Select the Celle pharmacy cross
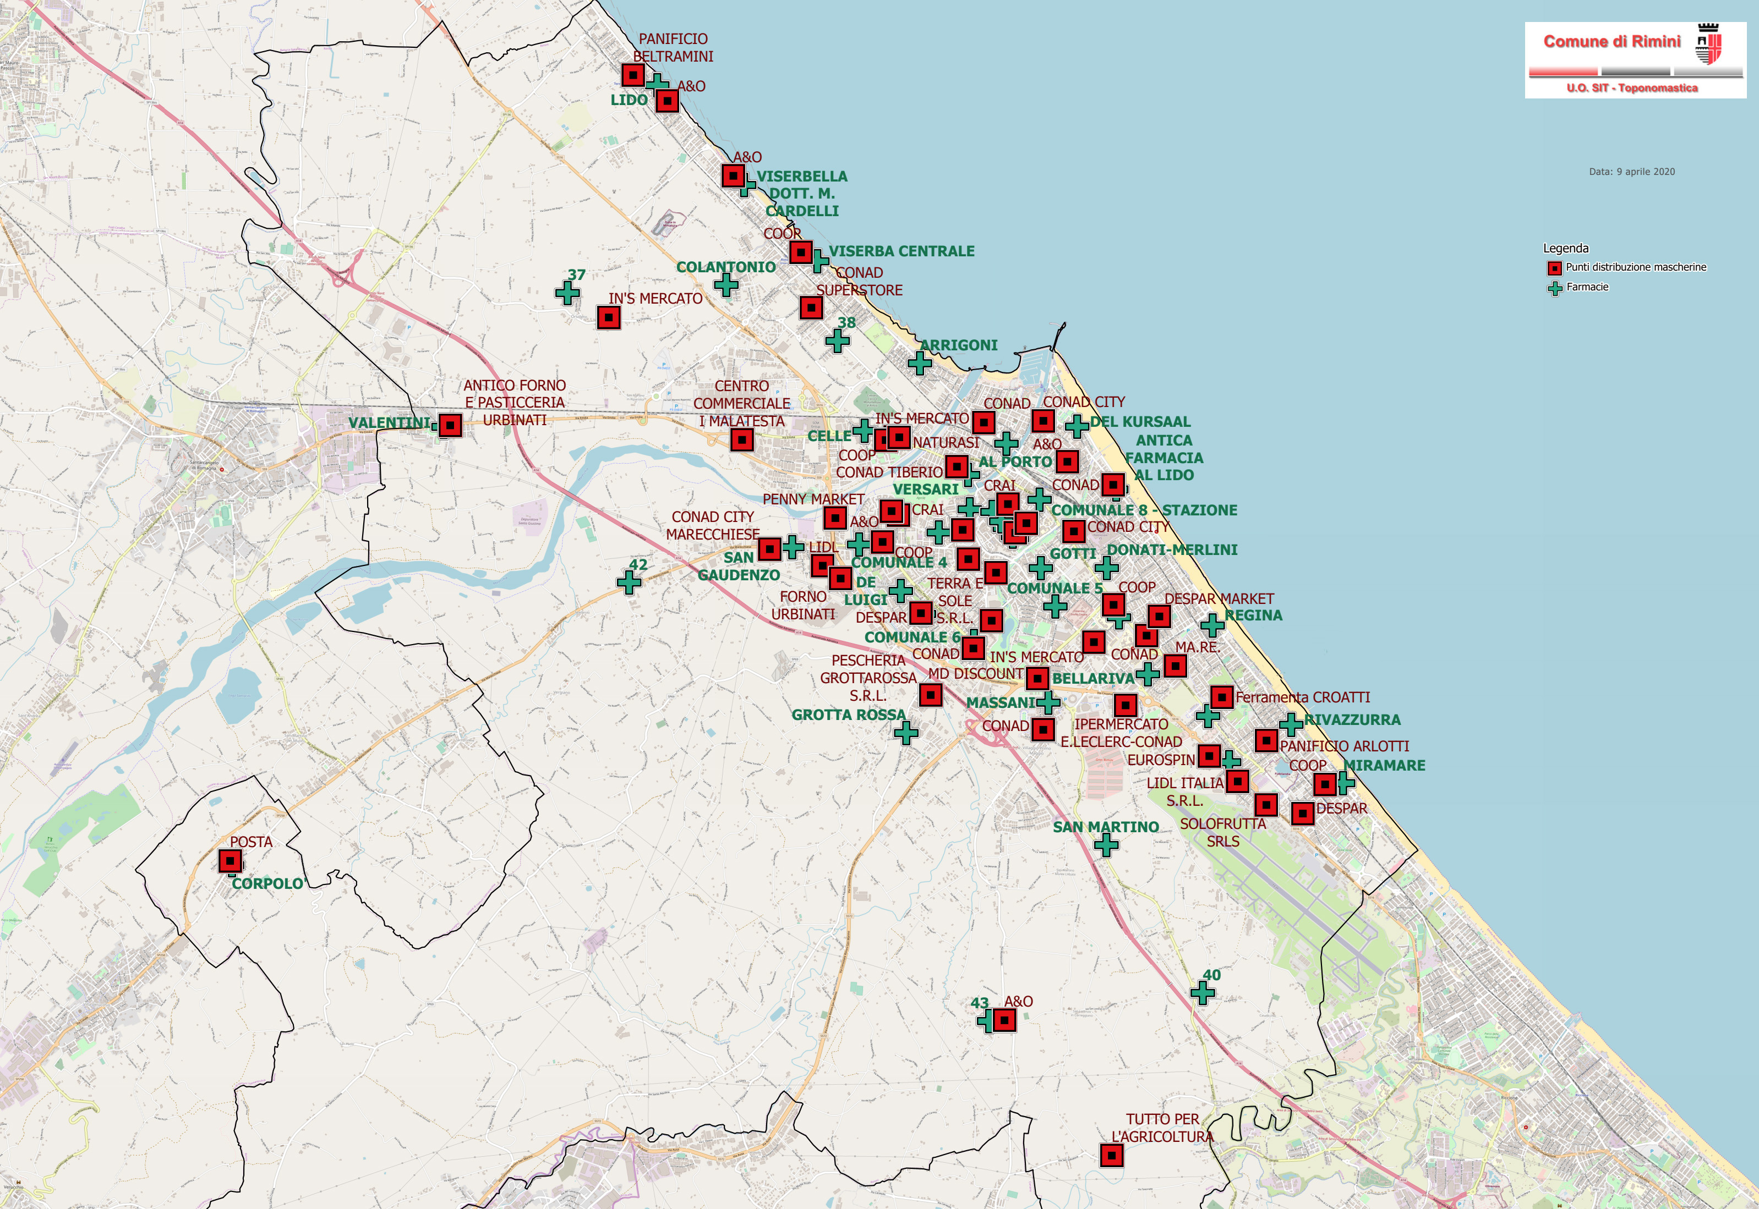Screen dimensions: 1759x1209 863,431
